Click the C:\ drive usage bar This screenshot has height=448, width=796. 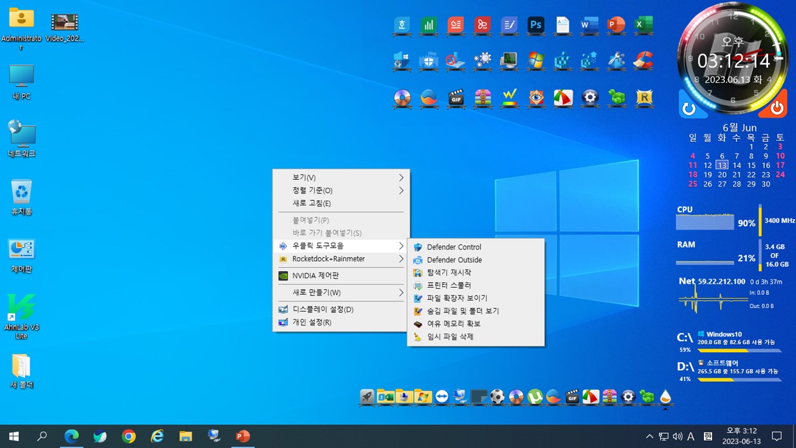point(739,350)
